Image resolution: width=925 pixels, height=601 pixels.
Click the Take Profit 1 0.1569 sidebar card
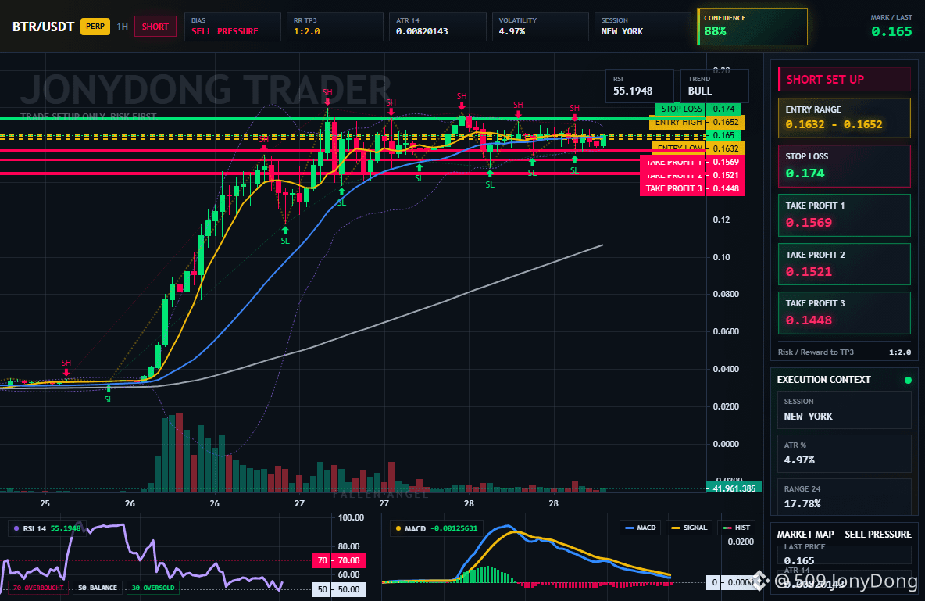tap(845, 215)
